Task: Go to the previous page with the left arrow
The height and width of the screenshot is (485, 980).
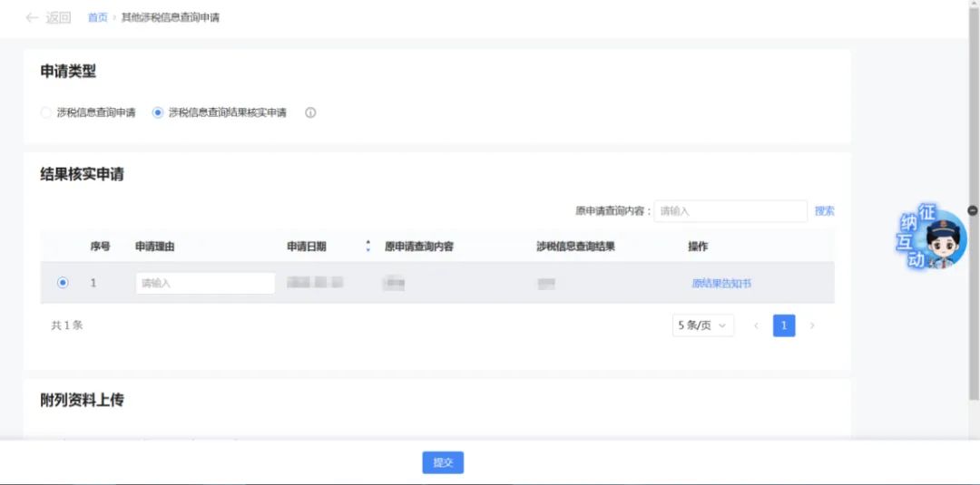Action: pos(756,326)
